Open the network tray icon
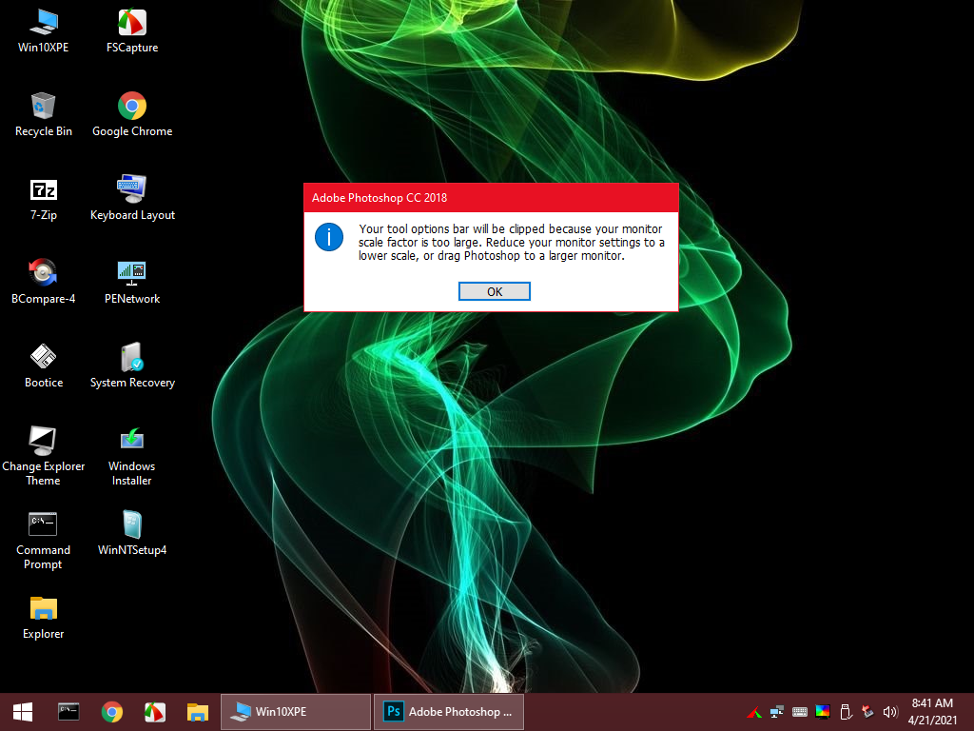 (x=777, y=712)
